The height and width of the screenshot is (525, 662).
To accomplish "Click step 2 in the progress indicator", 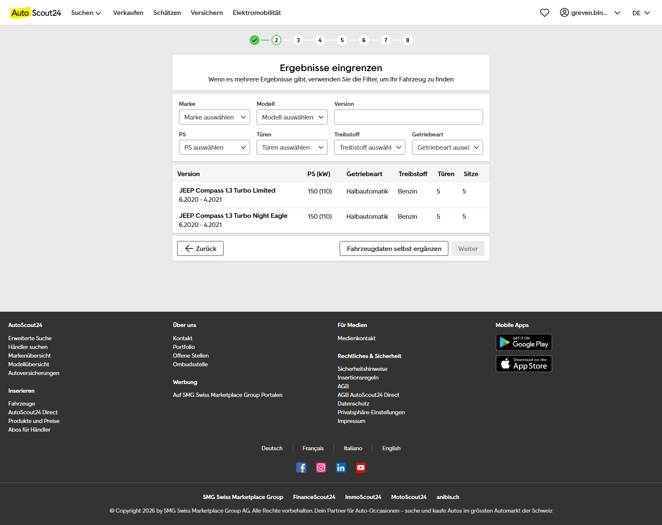I will (276, 40).
